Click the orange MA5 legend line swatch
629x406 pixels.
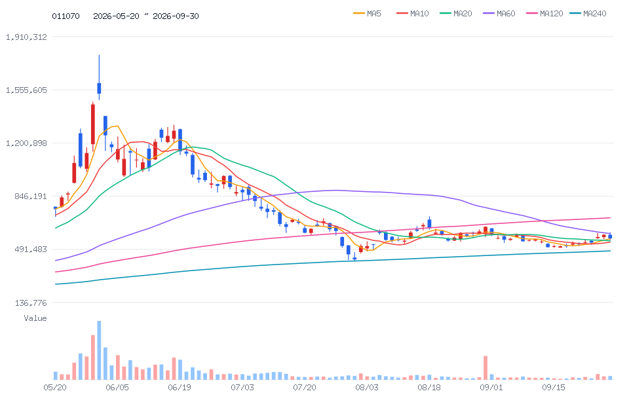tap(358, 14)
